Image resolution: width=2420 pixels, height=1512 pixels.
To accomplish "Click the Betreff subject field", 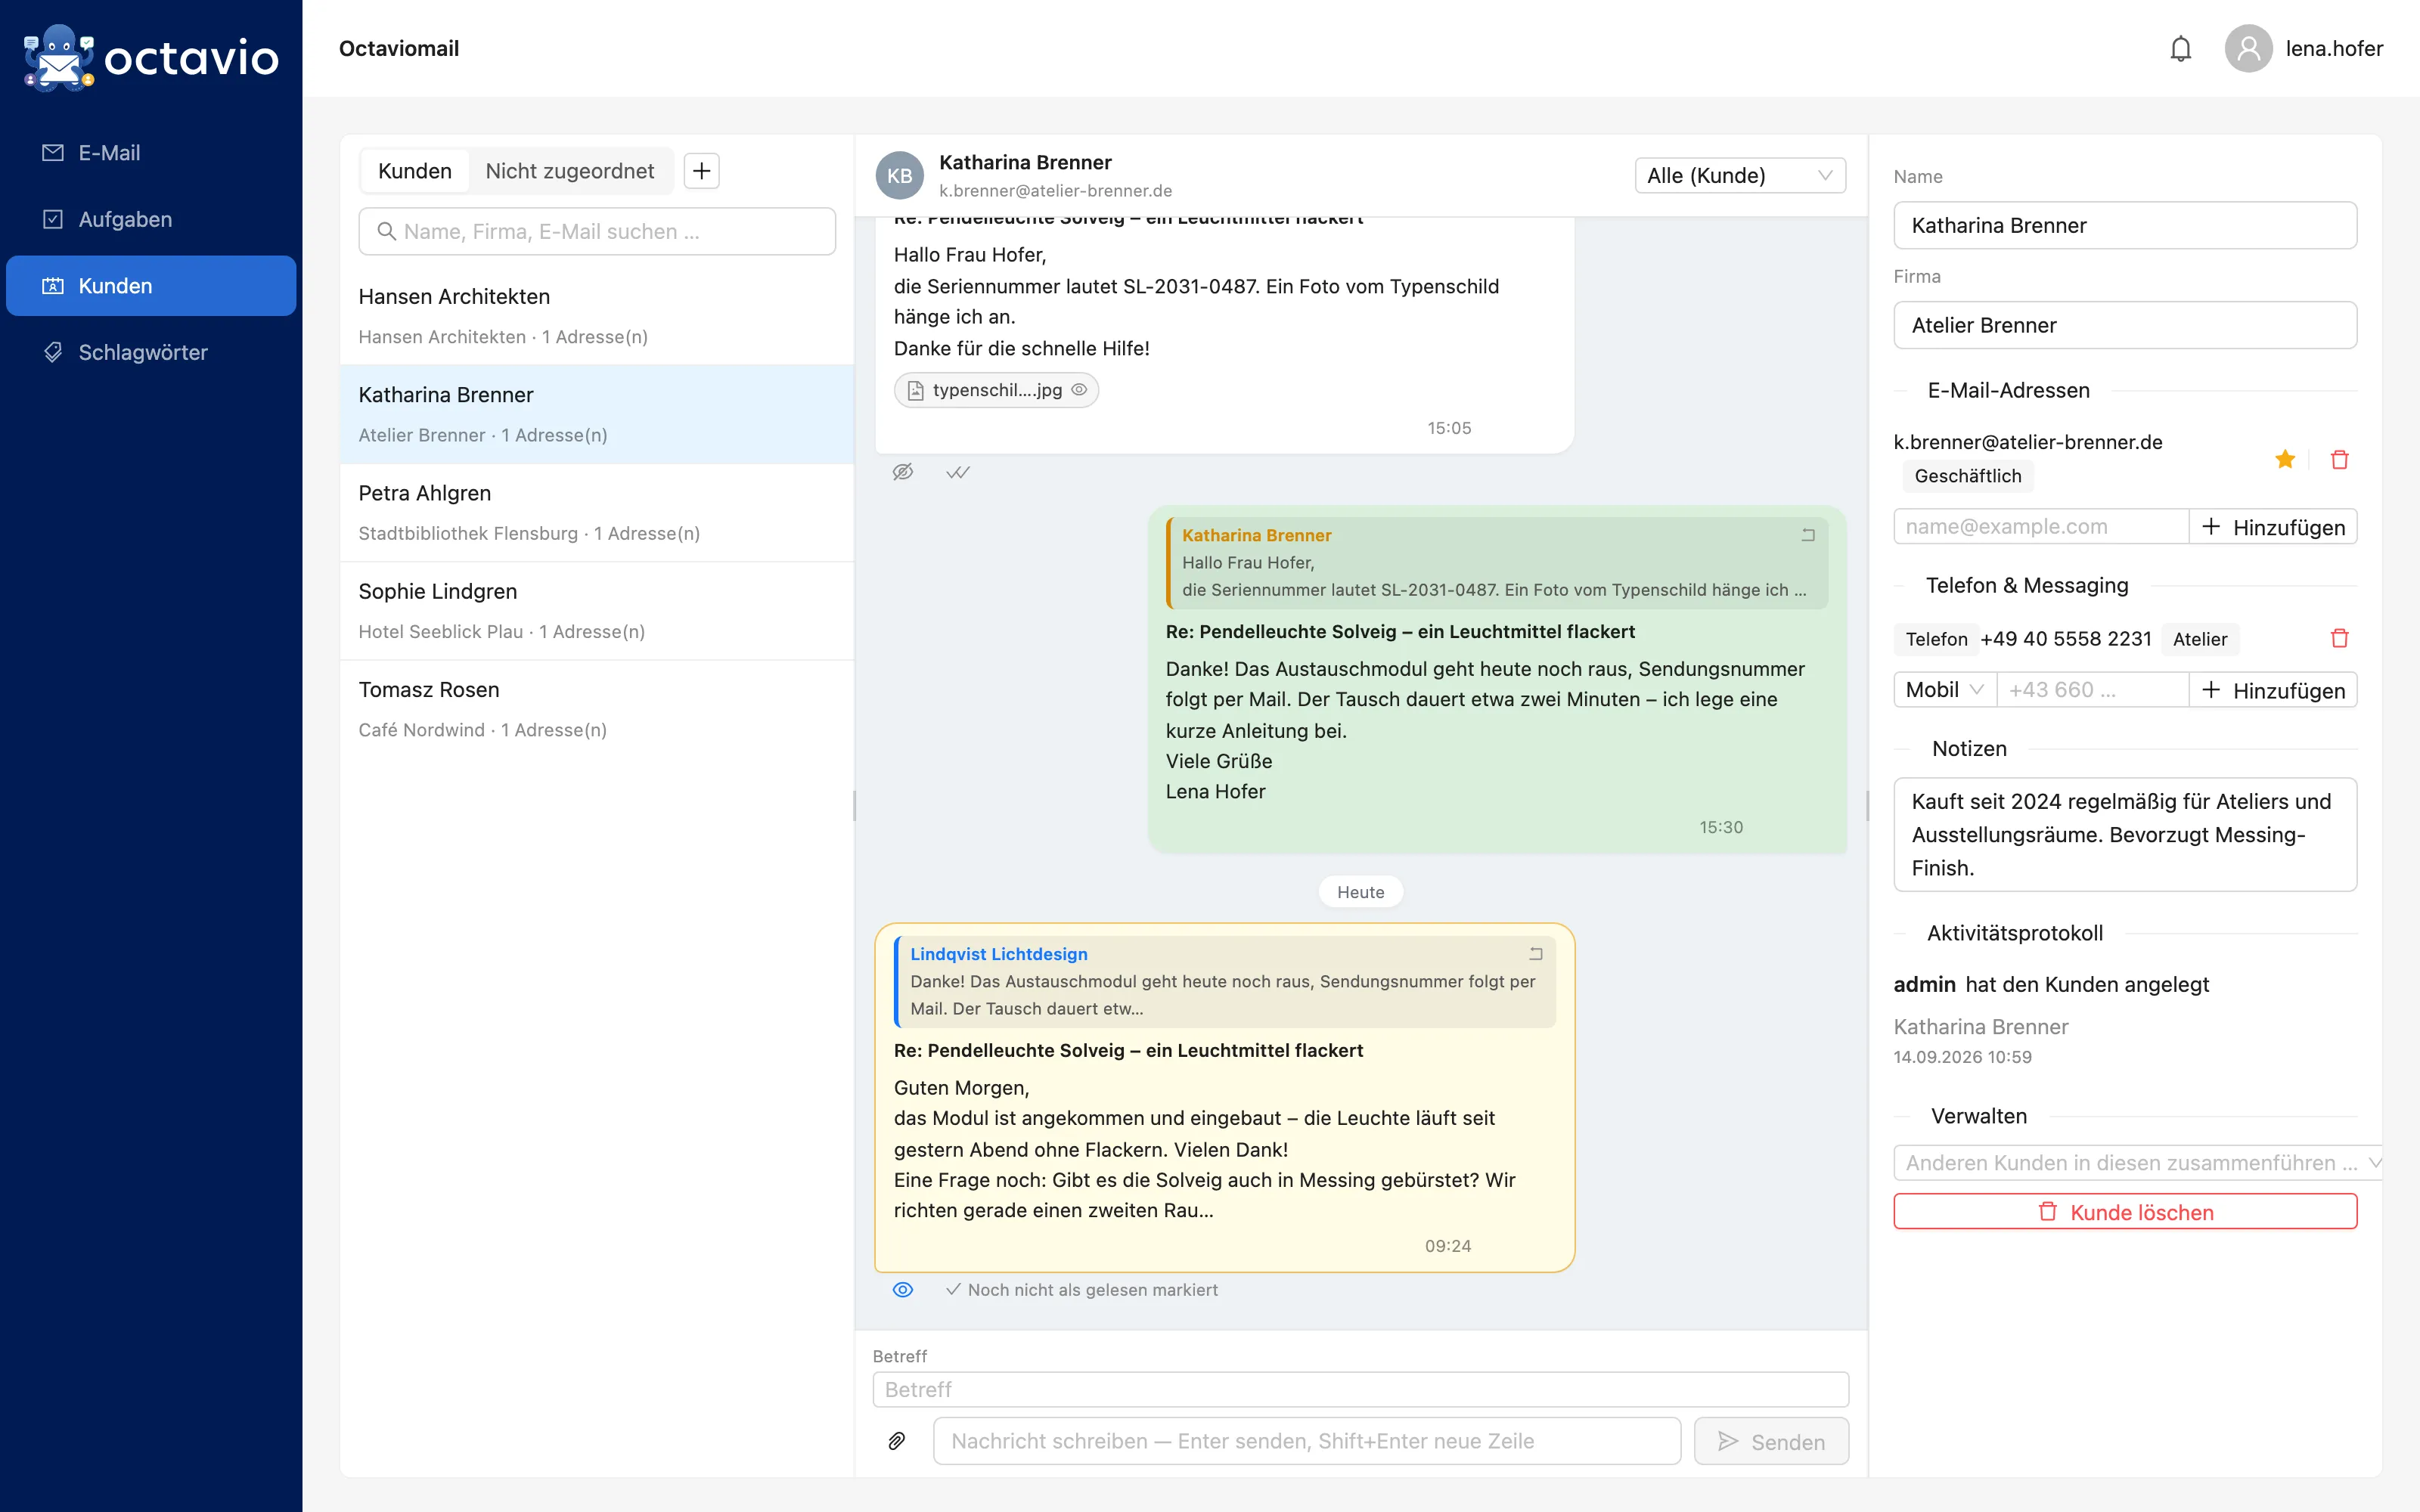I will point(1360,1389).
